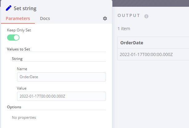This screenshot has height=128, width=189.
Task: Click the Value field with the date string
Action: [x=61, y=96]
